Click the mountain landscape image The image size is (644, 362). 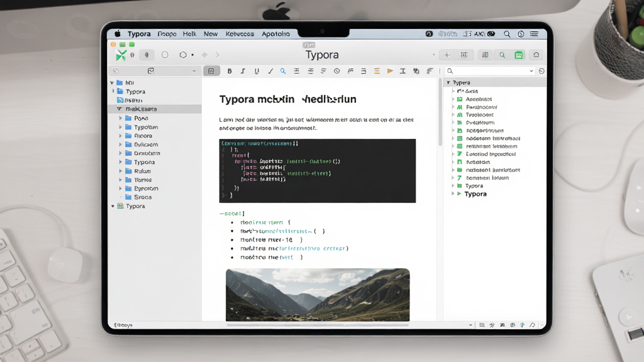[x=318, y=295]
